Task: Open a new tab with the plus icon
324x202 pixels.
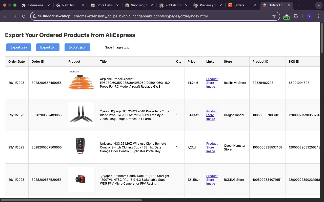Action: click(x=298, y=5)
